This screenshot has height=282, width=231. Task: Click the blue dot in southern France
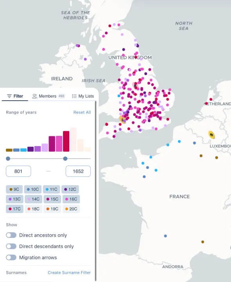click(x=165, y=236)
